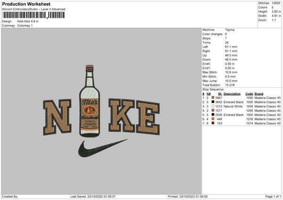The image size is (283, 200).
Task: Click the orange swatch in stop row 6
Action: pyautogui.click(x=213, y=119)
